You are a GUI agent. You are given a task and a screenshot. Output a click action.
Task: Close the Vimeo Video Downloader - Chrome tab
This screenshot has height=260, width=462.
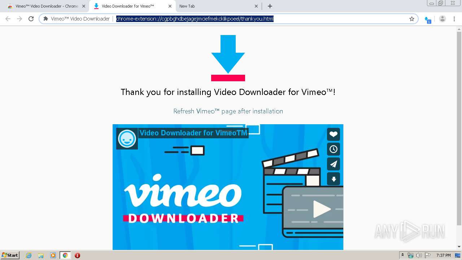(84, 6)
